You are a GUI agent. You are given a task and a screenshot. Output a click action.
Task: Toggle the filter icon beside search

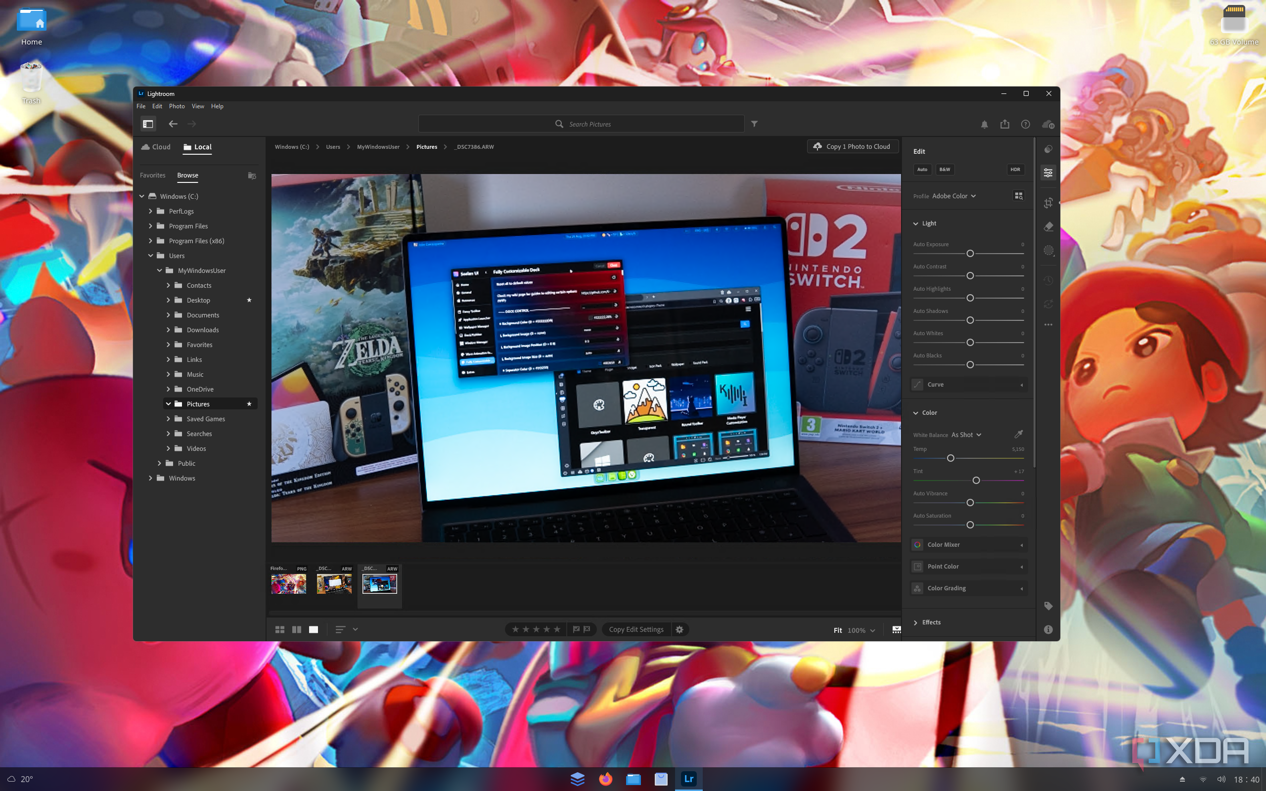pyautogui.click(x=754, y=124)
